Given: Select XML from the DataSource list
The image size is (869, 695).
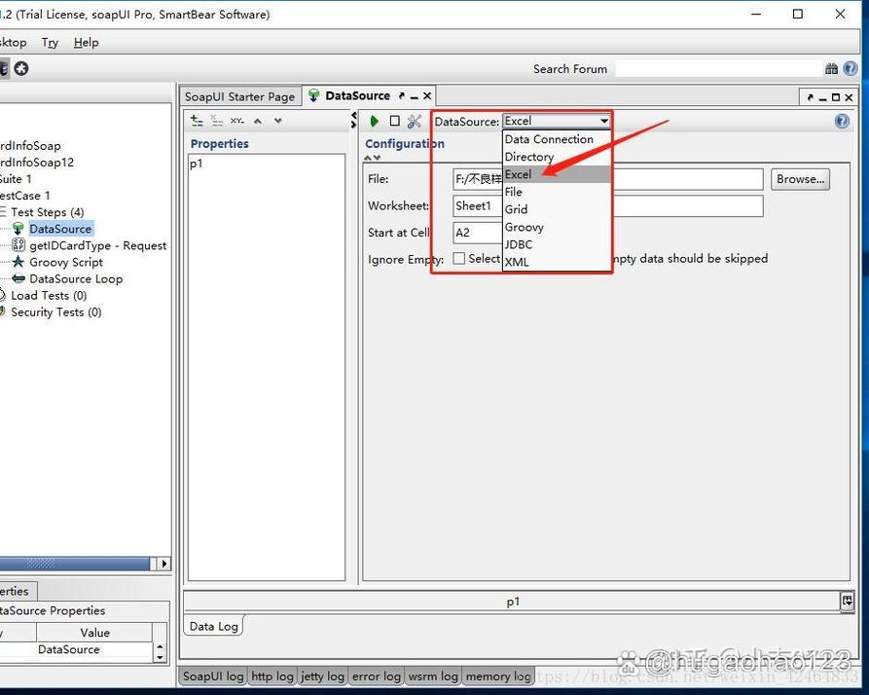Looking at the screenshot, I should [557, 262].
